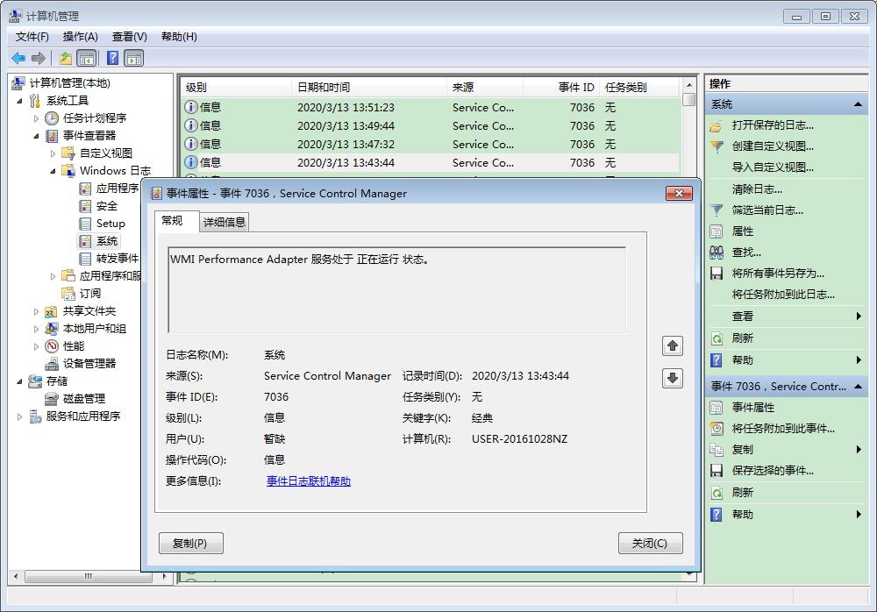Open the 操作(A) menu
This screenshot has height=612, width=877.
pyautogui.click(x=80, y=36)
